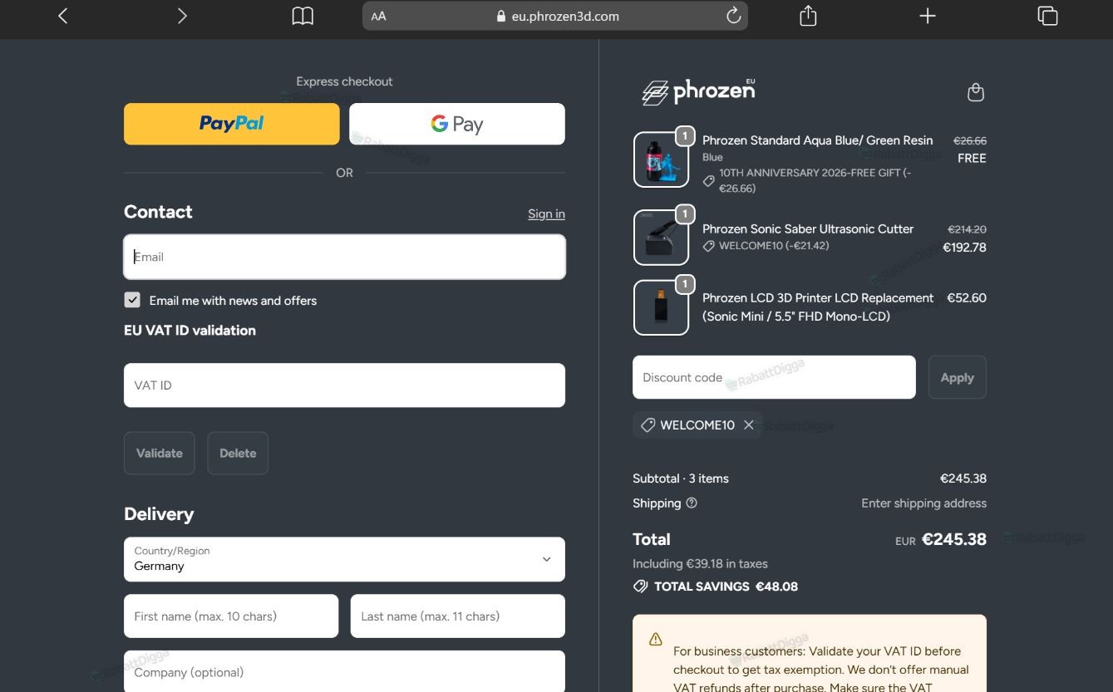
Task: Focus the Email input field
Action: (344, 257)
